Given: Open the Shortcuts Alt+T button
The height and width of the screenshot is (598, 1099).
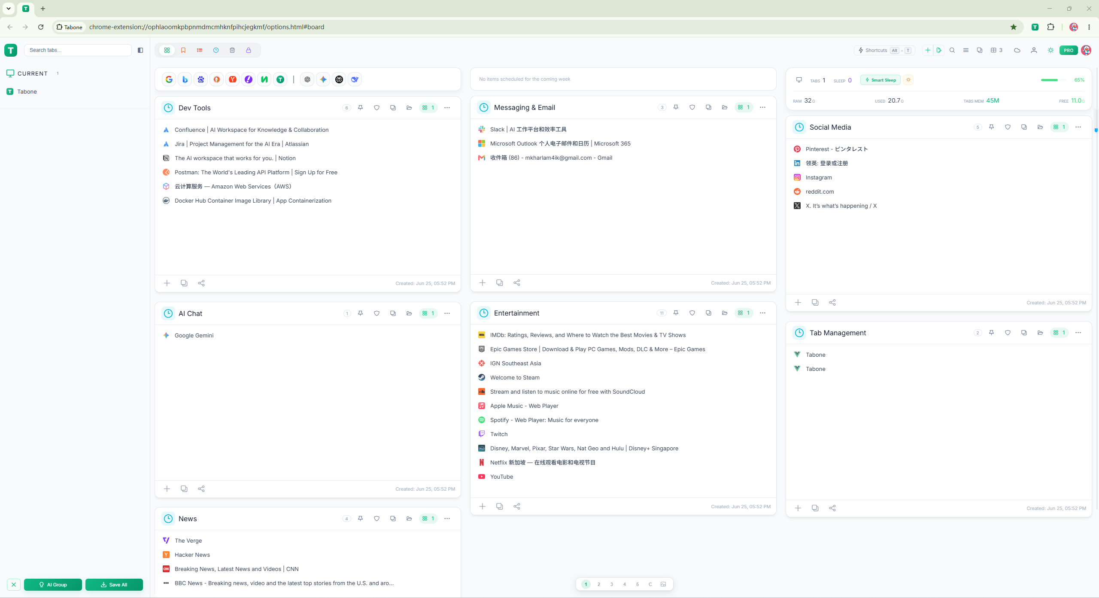Looking at the screenshot, I should (x=884, y=50).
